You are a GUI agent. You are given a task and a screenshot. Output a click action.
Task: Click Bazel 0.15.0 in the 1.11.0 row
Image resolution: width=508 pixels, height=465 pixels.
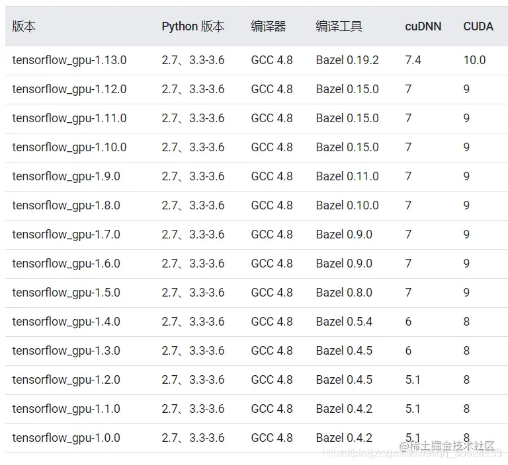click(x=347, y=118)
